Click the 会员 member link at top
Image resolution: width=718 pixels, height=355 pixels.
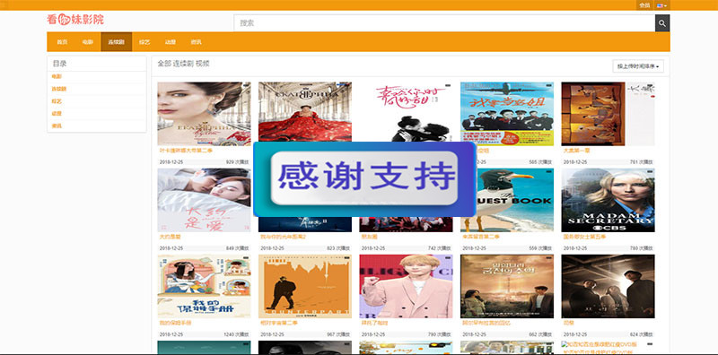pos(644,5)
